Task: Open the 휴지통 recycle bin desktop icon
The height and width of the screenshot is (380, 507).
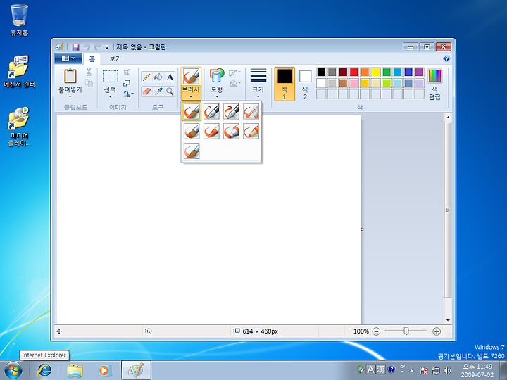Action: [x=20, y=20]
